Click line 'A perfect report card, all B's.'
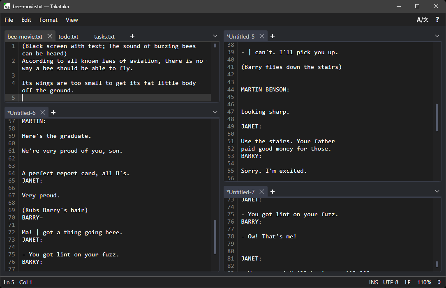 [75, 174]
